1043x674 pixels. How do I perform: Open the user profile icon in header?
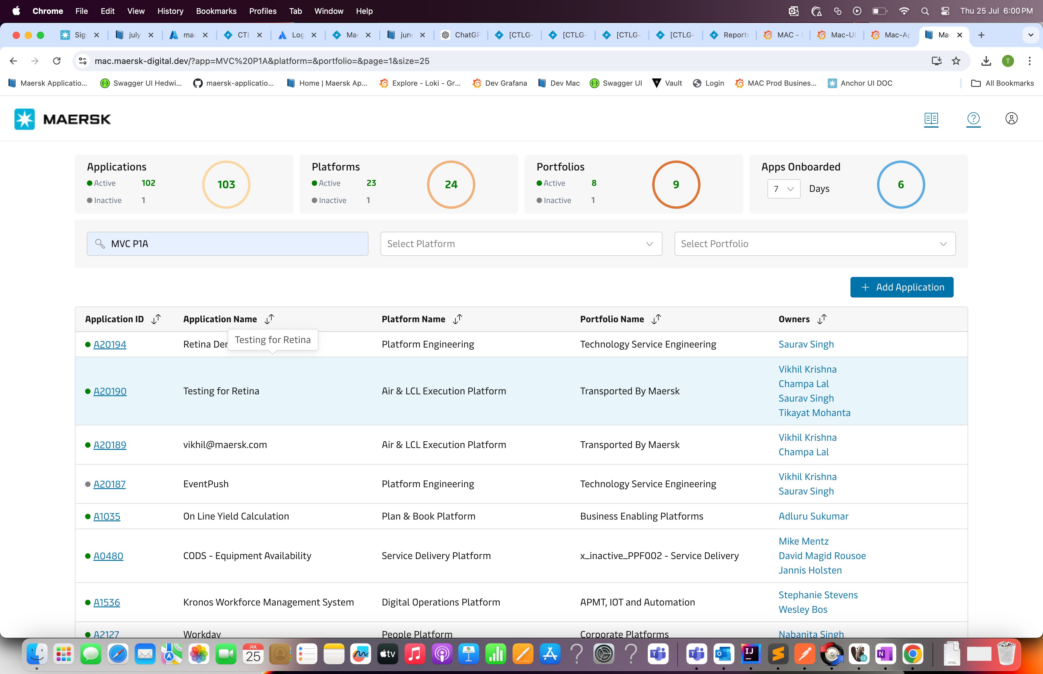point(1012,119)
